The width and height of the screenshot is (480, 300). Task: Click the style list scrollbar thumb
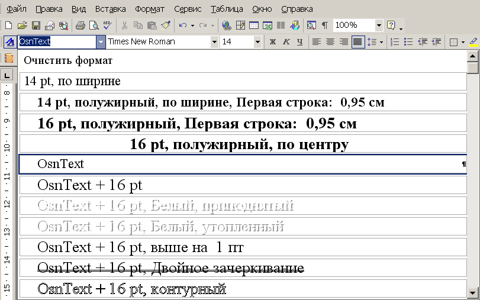point(473,68)
